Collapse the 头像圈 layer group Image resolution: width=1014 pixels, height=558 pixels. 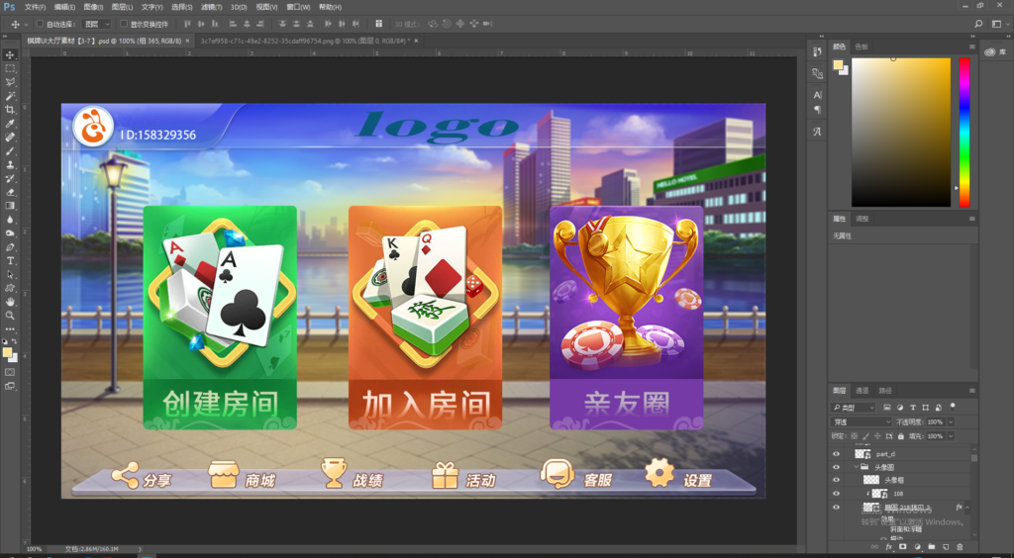point(856,467)
